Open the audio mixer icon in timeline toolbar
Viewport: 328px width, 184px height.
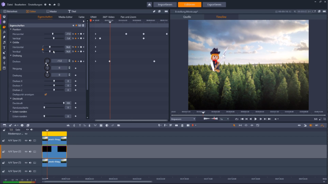[x=68, y=125]
